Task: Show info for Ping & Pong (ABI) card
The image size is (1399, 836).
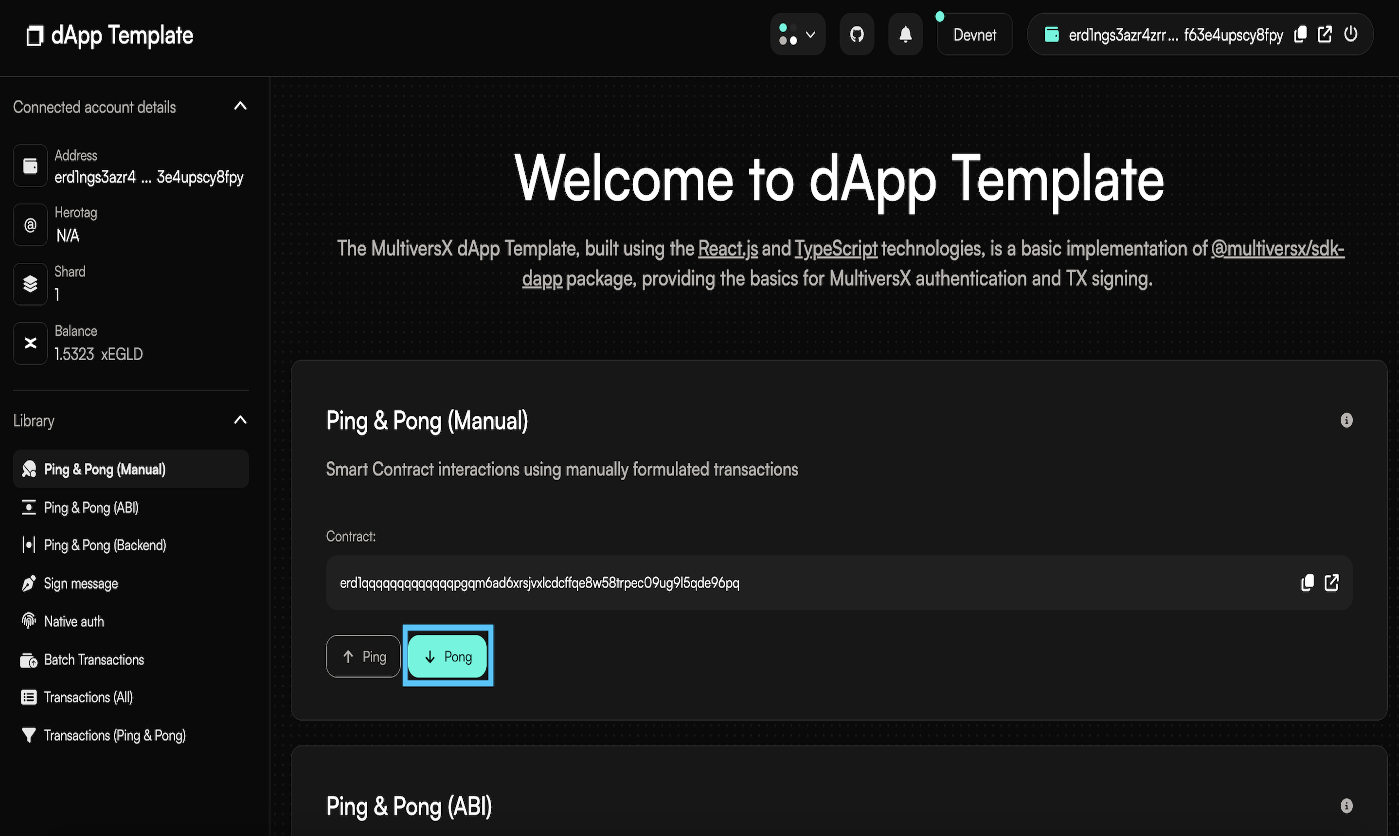Action: point(1346,805)
